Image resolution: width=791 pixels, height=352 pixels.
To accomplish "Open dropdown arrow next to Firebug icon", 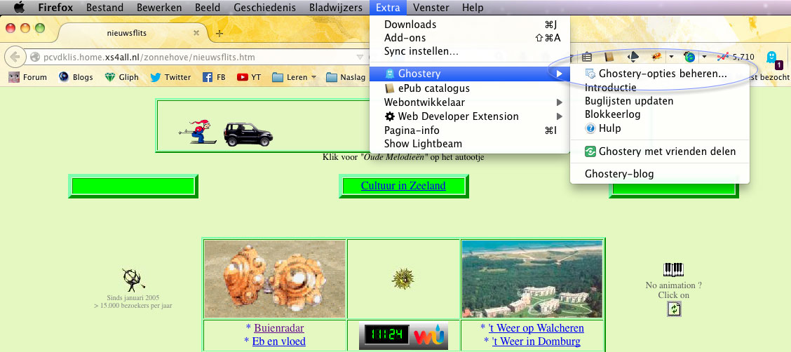I will (671, 57).
